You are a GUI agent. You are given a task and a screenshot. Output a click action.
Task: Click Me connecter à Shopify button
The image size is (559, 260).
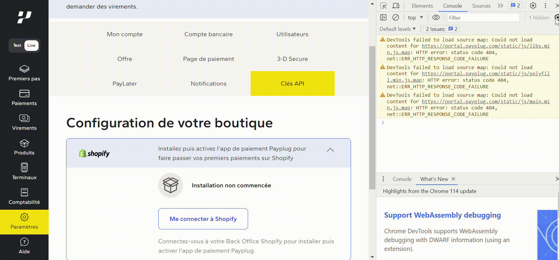point(203,219)
